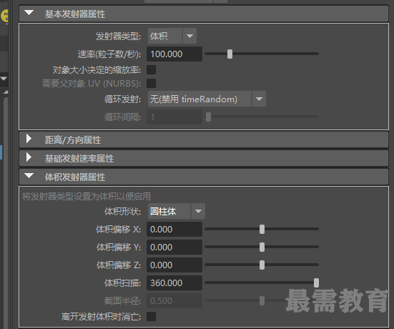Click the 体积偏移 Z value field
Viewport: 394px width, 329px height.
[x=174, y=265]
